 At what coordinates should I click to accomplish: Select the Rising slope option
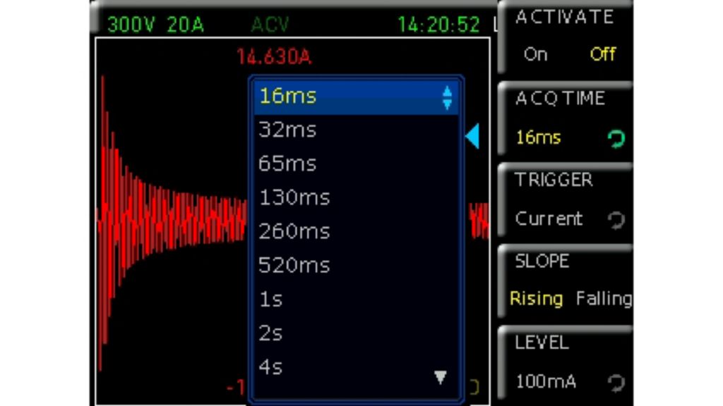(537, 298)
